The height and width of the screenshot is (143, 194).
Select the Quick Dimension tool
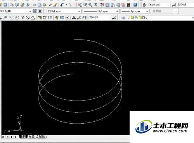point(39,17)
